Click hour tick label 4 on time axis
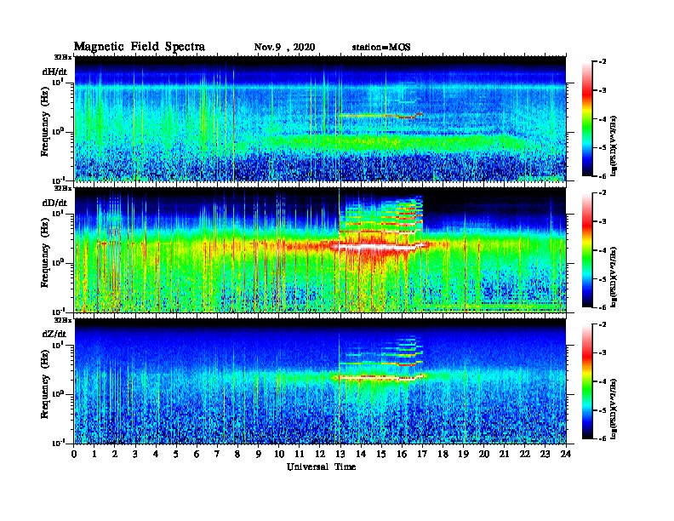 click(156, 454)
